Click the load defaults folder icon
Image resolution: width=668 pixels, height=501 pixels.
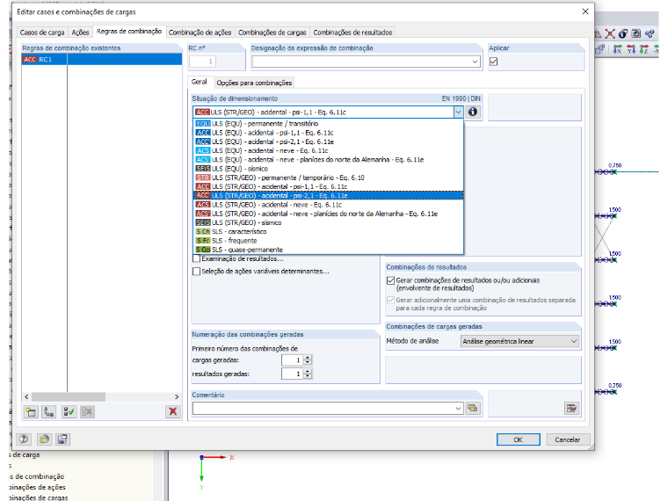pos(44,439)
